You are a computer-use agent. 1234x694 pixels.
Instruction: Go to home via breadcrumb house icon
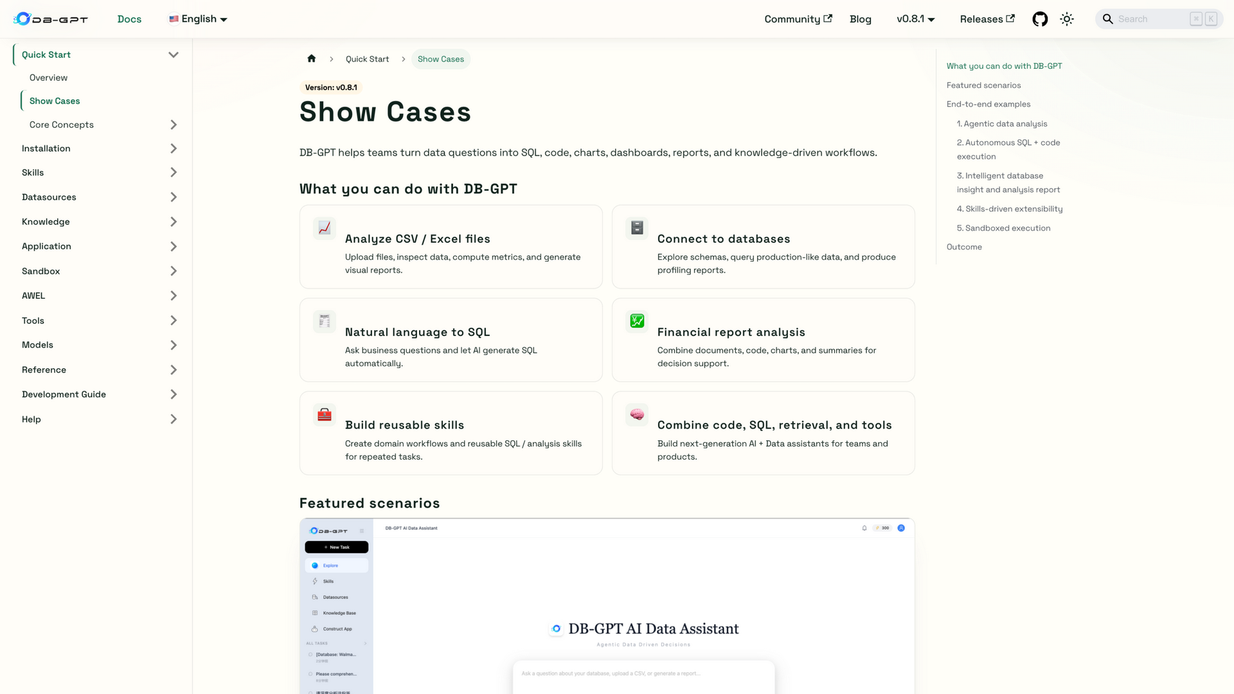pyautogui.click(x=312, y=58)
